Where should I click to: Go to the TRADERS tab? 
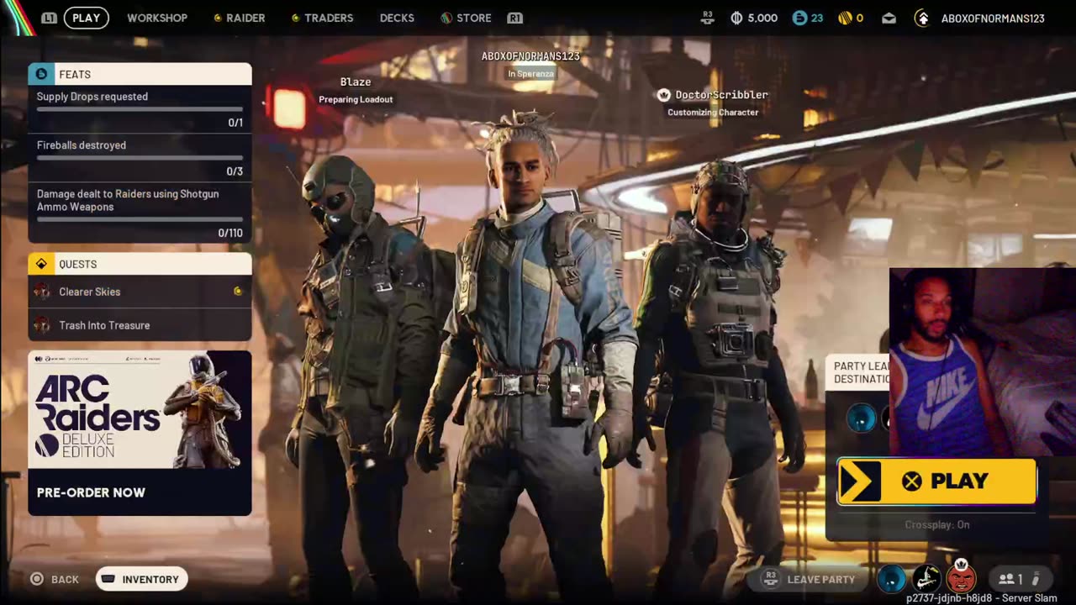pyautogui.click(x=322, y=18)
